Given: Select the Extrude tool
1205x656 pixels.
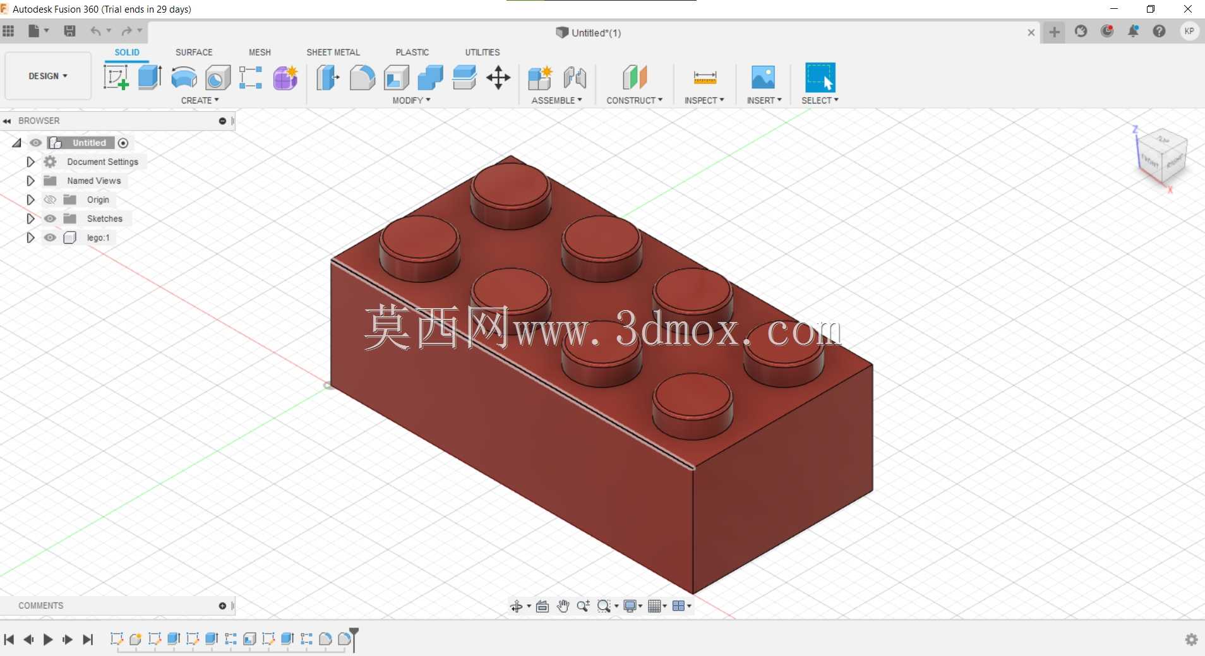Looking at the screenshot, I should pyautogui.click(x=150, y=78).
